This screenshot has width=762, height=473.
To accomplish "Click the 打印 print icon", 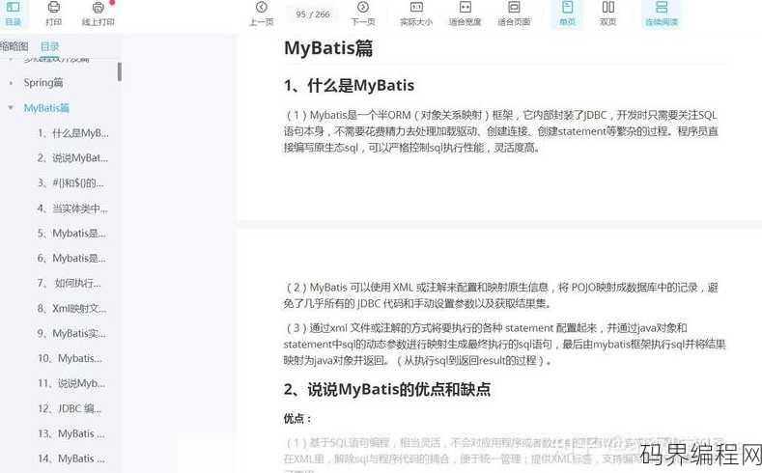I will [53, 14].
